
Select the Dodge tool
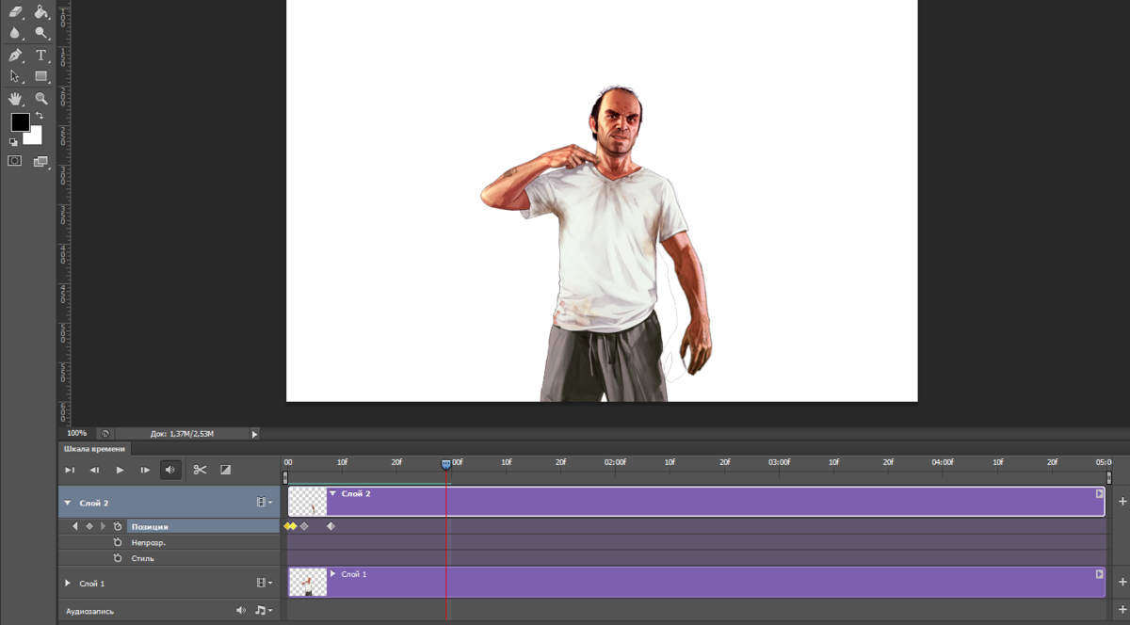click(41, 33)
